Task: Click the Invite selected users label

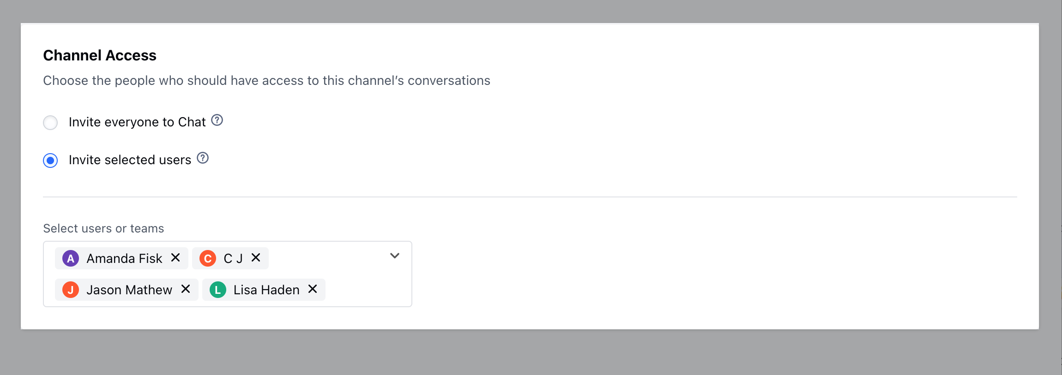Action: (130, 160)
